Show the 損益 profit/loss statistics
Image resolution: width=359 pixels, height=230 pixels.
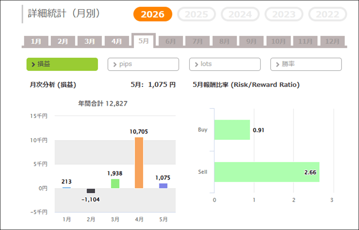pos(62,64)
